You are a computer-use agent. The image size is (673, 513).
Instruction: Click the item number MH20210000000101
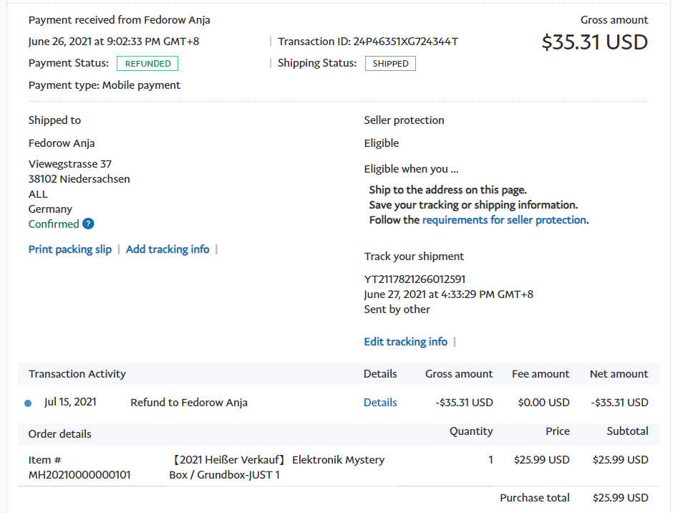(79, 475)
